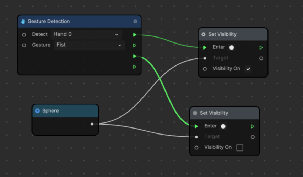The height and width of the screenshot is (177, 303).
Task: Click the Target input port on lower Set Visibility
Action: pyautogui.click(x=196, y=137)
